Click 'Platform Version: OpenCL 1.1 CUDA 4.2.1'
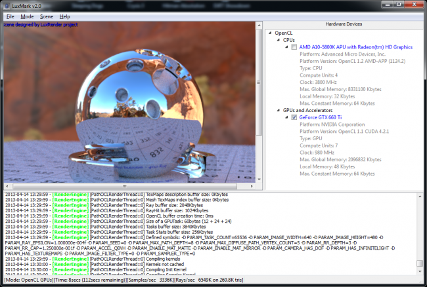Screen dimensions: 427x287 click(344, 132)
